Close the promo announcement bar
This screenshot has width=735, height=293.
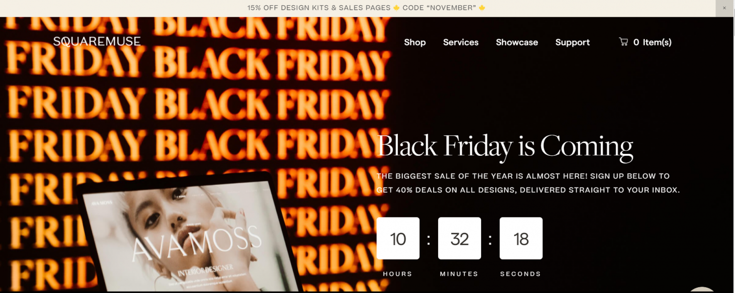725,8
